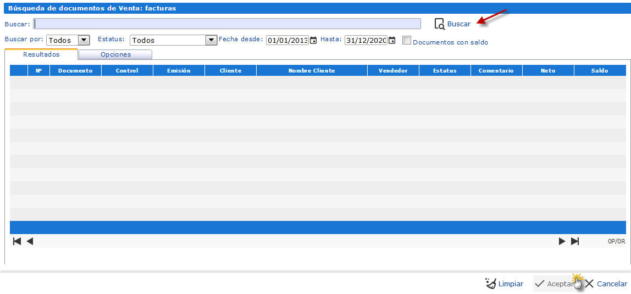Go to next results page
631x294 pixels.
coord(562,241)
